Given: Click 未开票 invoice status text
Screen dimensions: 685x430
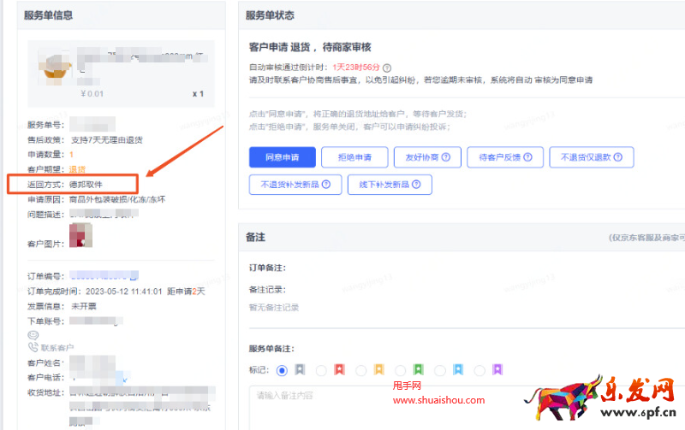Looking at the screenshot, I should point(83,306).
